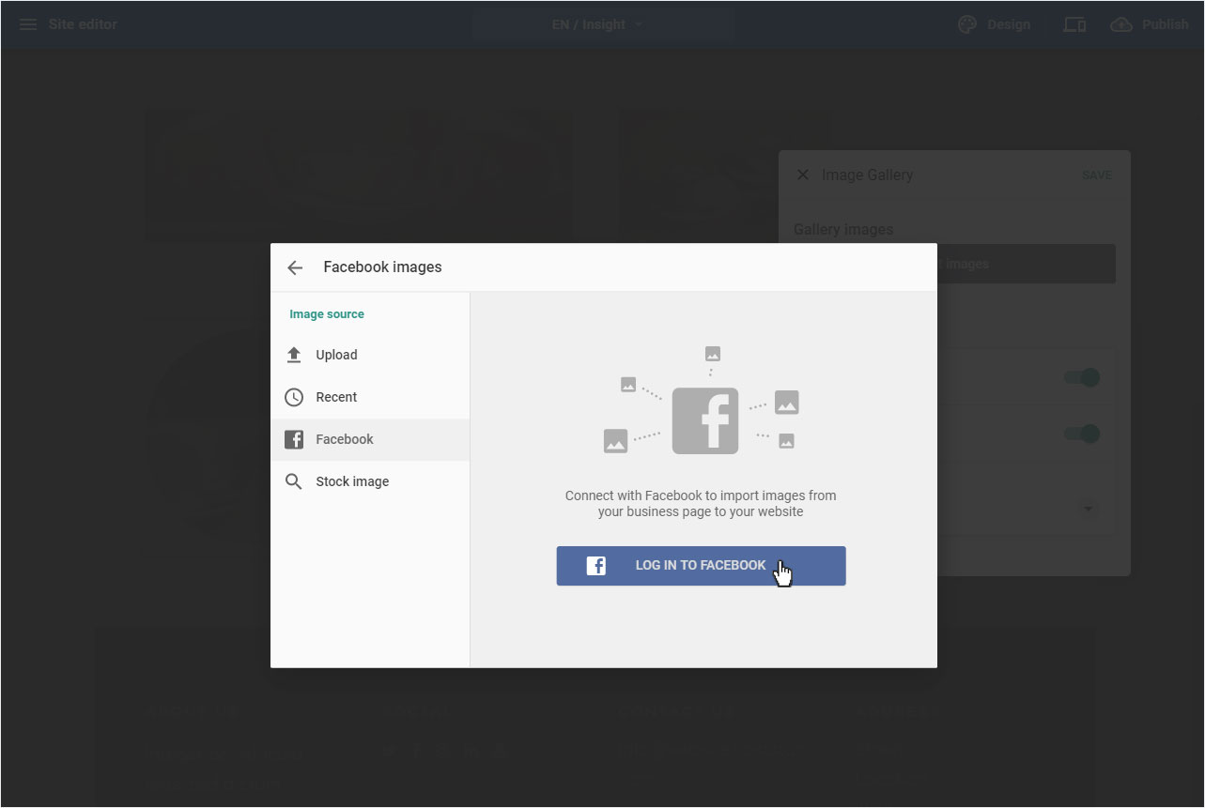Click SAVE in Image Gallery panel
Screen dimensions: 1205x808
[1097, 175]
